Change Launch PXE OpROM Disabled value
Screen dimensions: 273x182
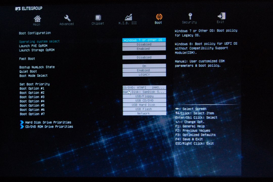[x=144, y=44]
